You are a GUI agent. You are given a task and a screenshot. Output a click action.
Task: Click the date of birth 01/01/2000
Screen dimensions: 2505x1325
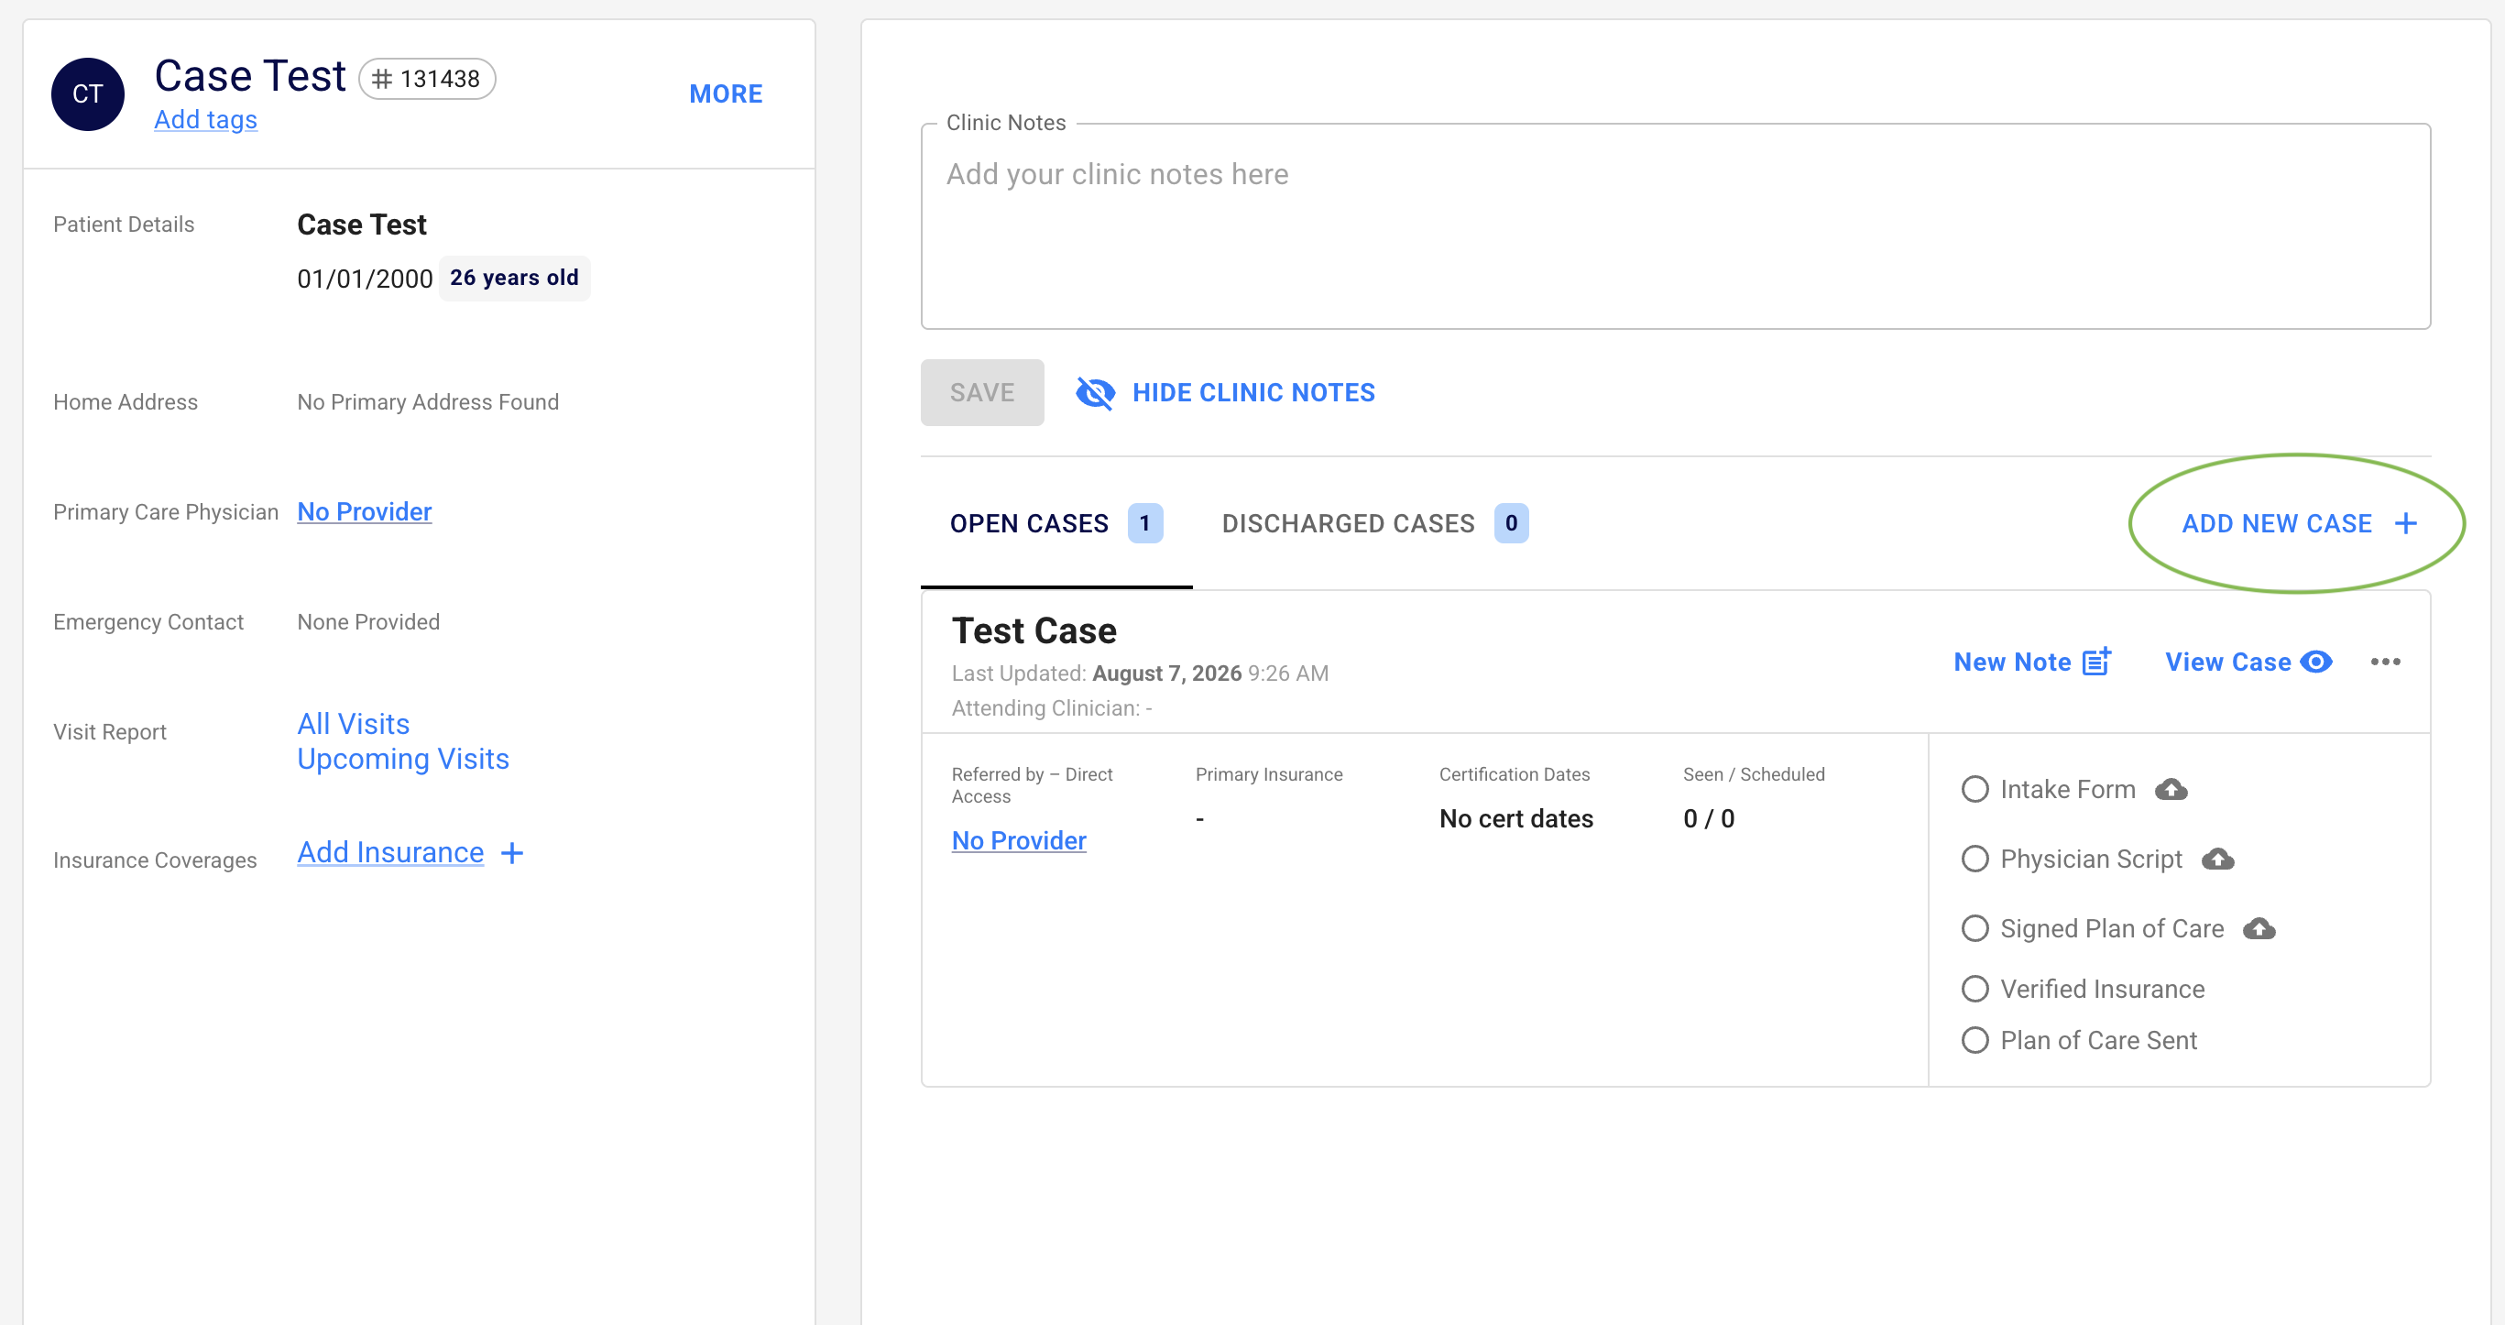(365, 279)
